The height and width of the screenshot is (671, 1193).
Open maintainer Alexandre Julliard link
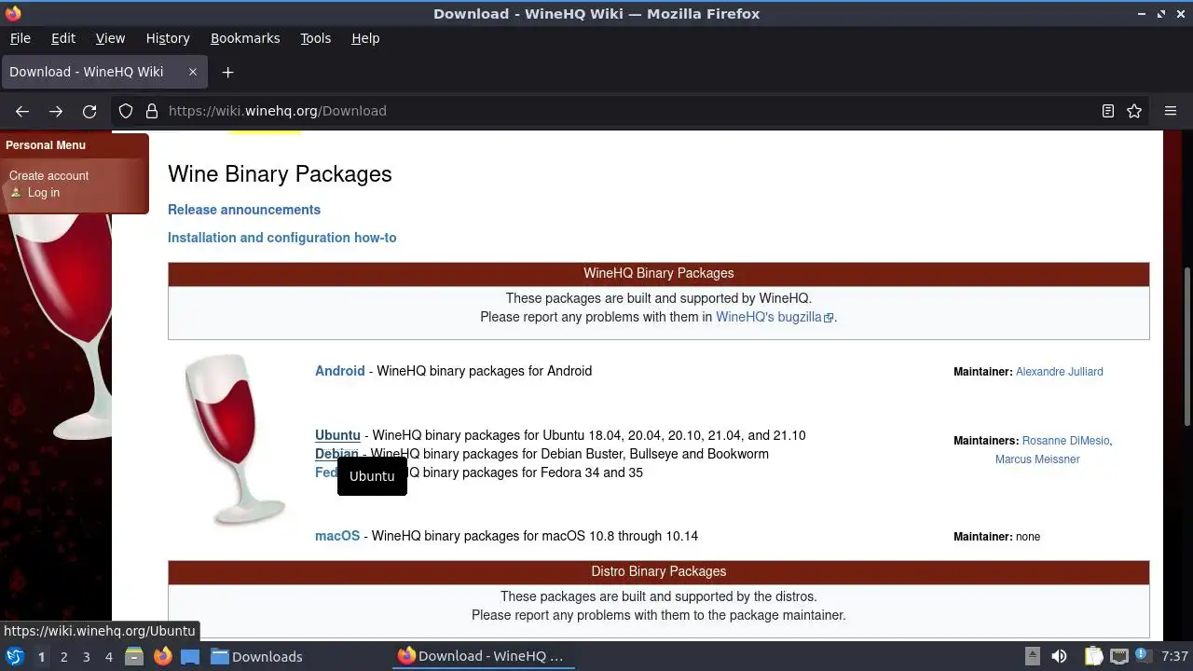click(x=1059, y=372)
